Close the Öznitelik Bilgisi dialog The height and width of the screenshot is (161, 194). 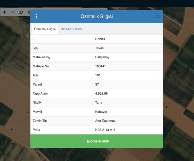tap(157, 17)
